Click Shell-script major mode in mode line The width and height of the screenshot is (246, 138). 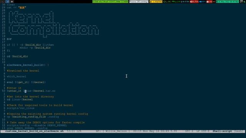tap(222, 131)
